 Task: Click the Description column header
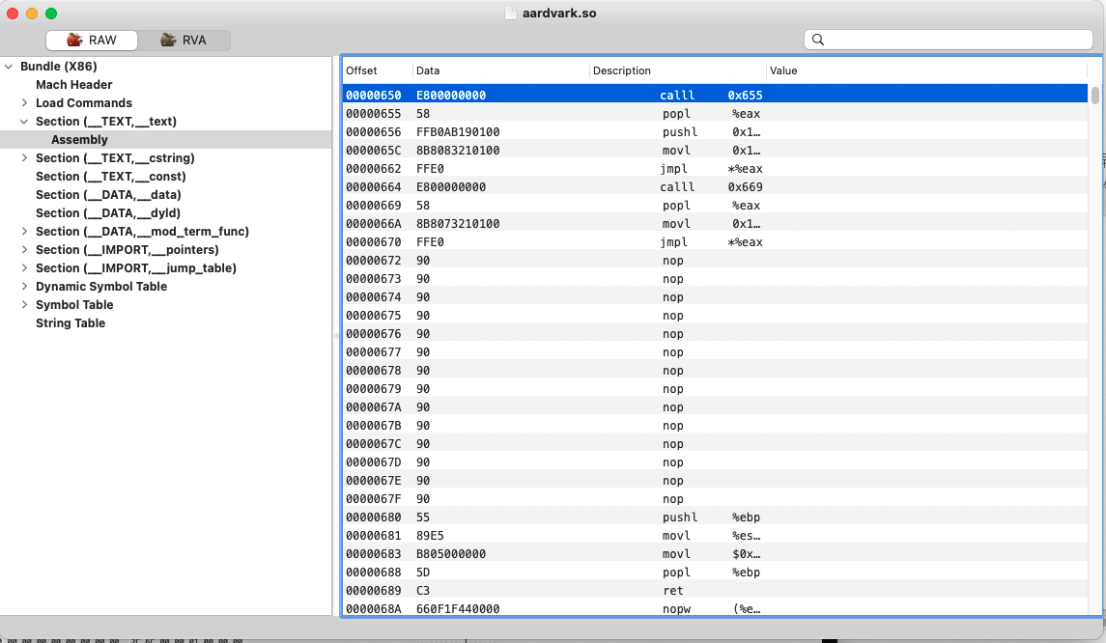678,70
